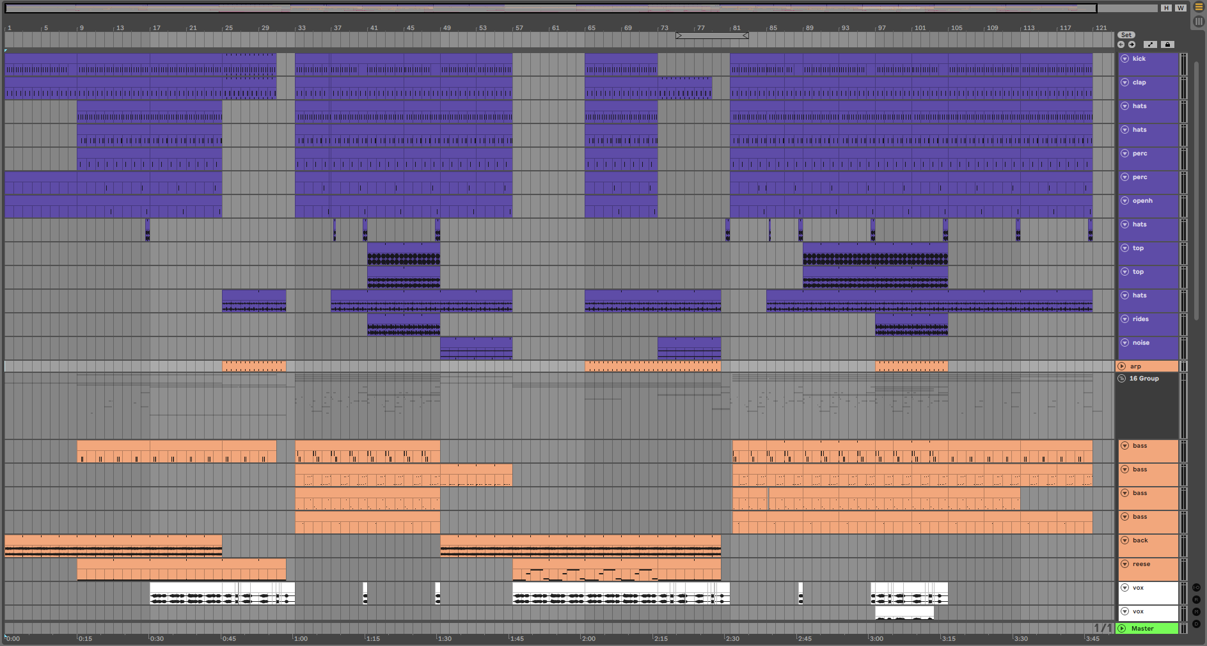Select the clap track name
The image size is (1207, 646).
tap(1139, 83)
